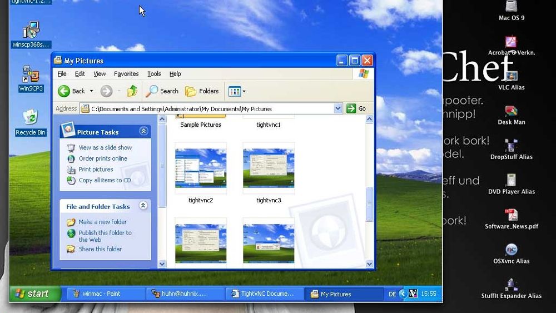The height and width of the screenshot is (313, 556).
Task: Click the taskbar clock 15:55
Action: coord(428,294)
